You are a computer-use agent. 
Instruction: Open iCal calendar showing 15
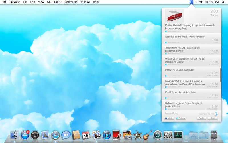point(86,135)
